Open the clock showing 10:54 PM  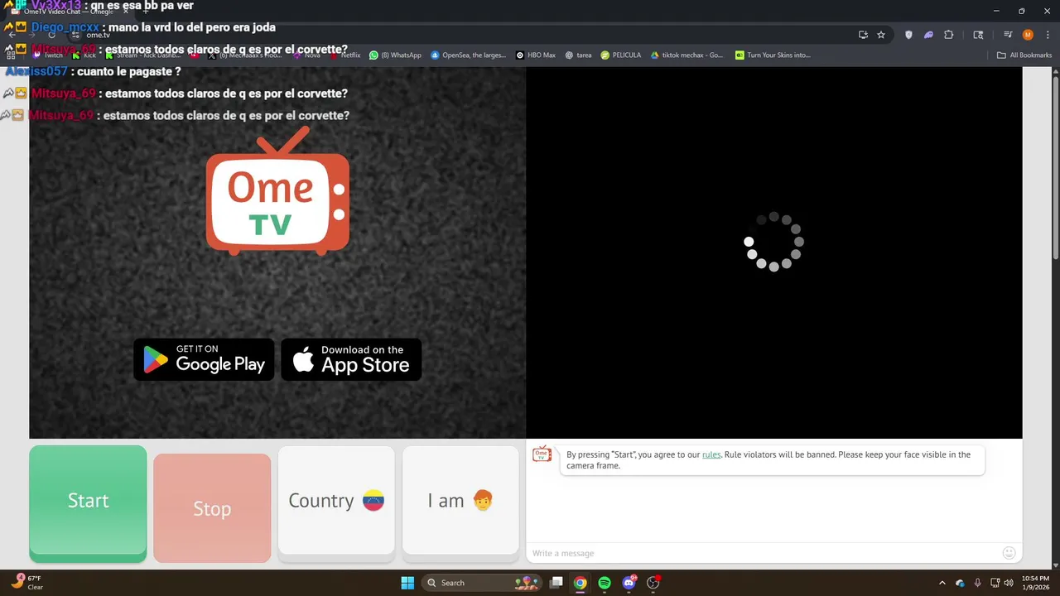point(1036,583)
